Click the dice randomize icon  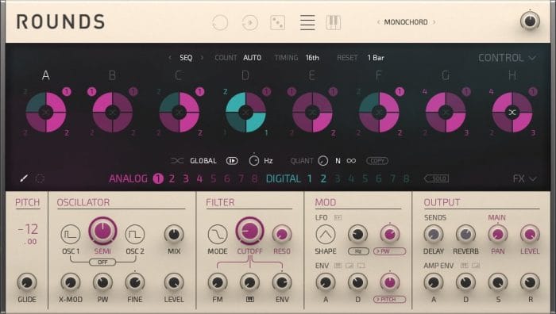[277, 23]
